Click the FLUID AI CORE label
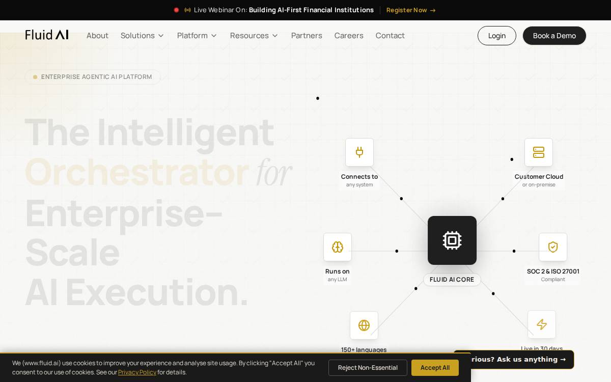Screen dimensions: 611x382 (452, 280)
